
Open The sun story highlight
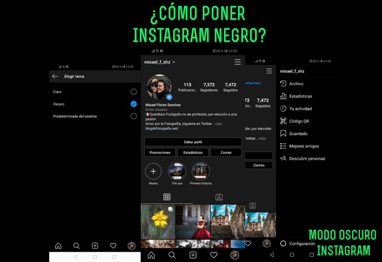177,171
